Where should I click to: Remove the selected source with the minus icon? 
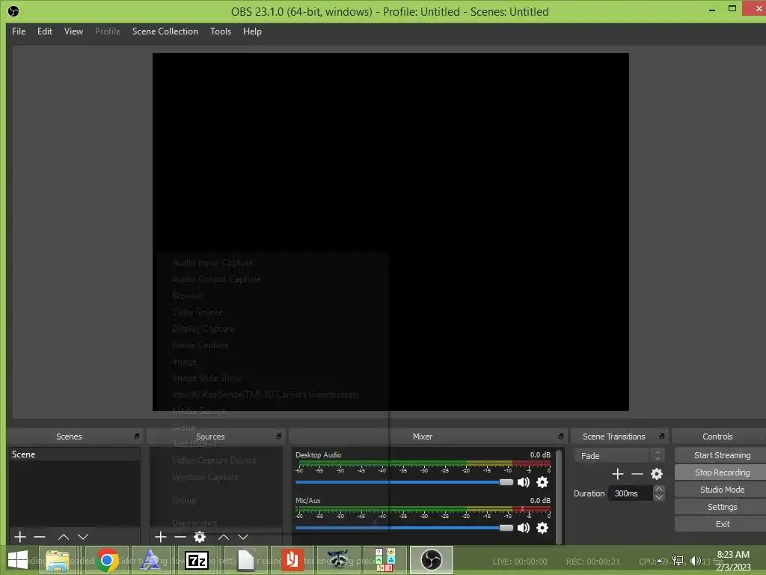pos(180,537)
